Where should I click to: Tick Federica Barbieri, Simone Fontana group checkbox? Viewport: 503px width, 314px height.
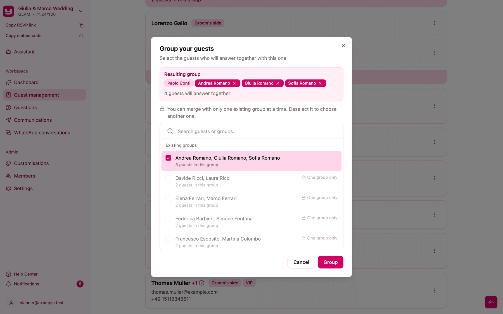[x=169, y=219]
